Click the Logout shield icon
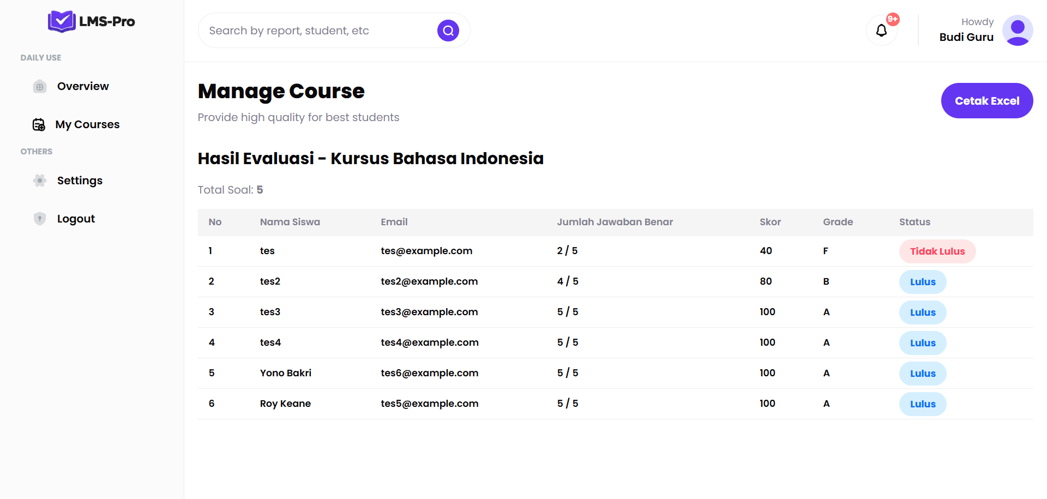The width and height of the screenshot is (1047, 499). pyautogui.click(x=40, y=219)
